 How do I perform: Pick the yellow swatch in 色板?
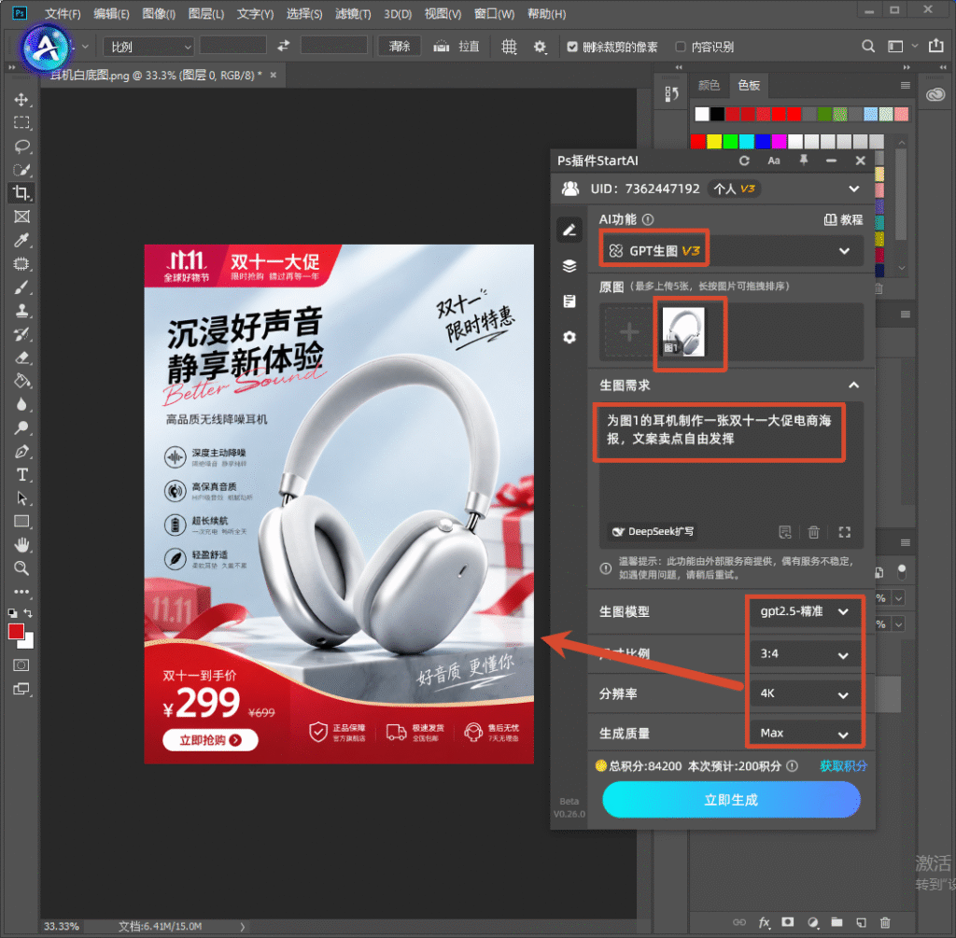click(714, 142)
